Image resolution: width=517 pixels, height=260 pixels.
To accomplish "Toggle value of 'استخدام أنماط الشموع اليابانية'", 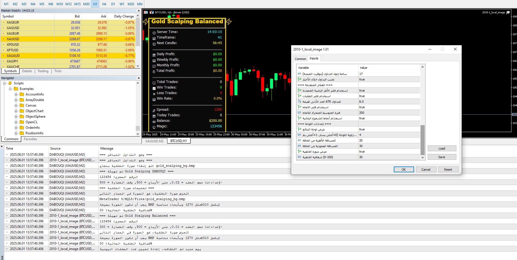I will [389, 118].
